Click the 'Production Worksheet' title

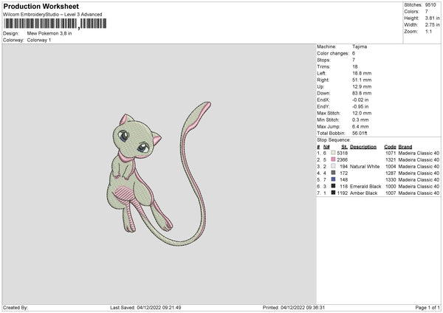(x=41, y=6)
